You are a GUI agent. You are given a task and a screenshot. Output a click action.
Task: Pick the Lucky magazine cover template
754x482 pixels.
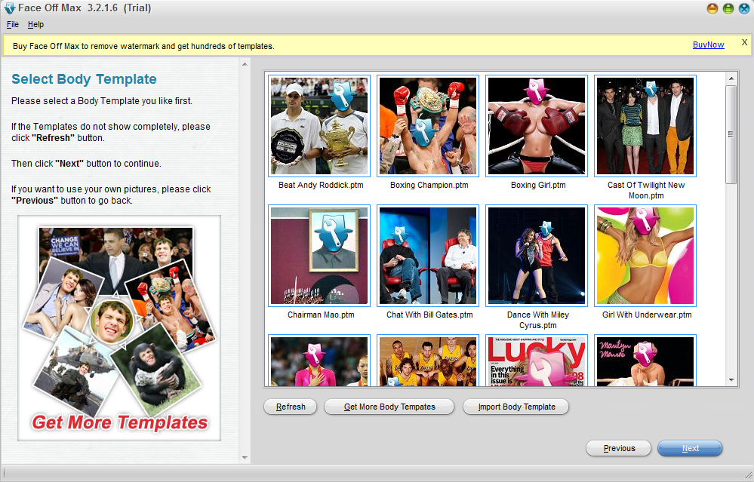536,361
